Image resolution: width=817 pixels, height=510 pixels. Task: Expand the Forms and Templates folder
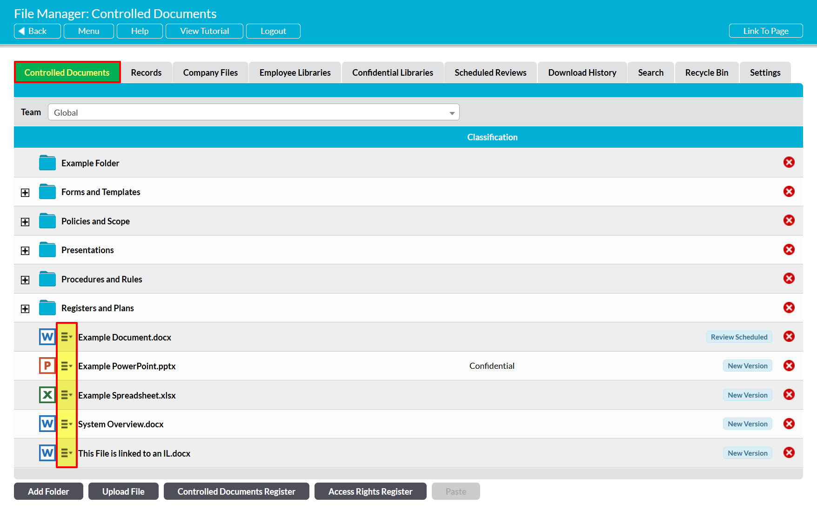25,193
